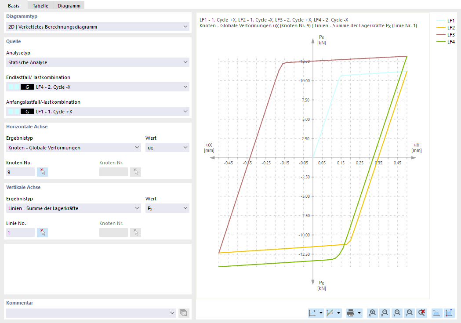Open the add-axis icon's dropdown arrow

(x=321, y=313)
